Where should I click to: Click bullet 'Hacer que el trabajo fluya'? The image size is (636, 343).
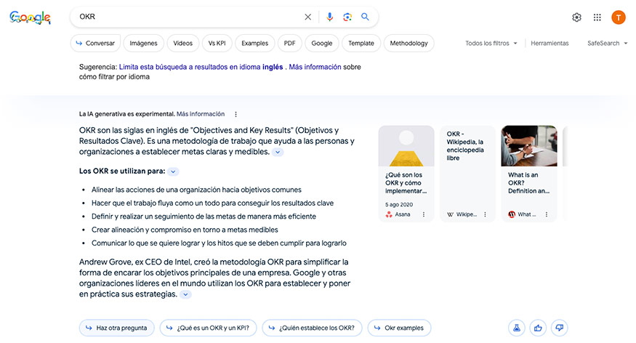(x=212, y=203)
